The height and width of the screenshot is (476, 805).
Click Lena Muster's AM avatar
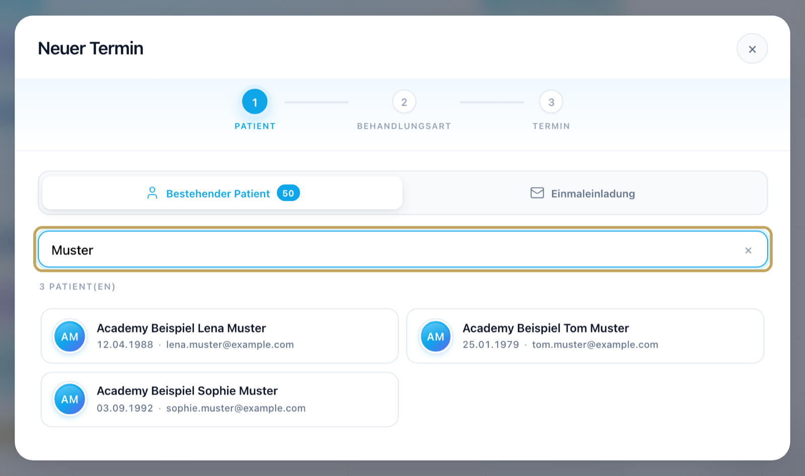(x=69, y=337)
